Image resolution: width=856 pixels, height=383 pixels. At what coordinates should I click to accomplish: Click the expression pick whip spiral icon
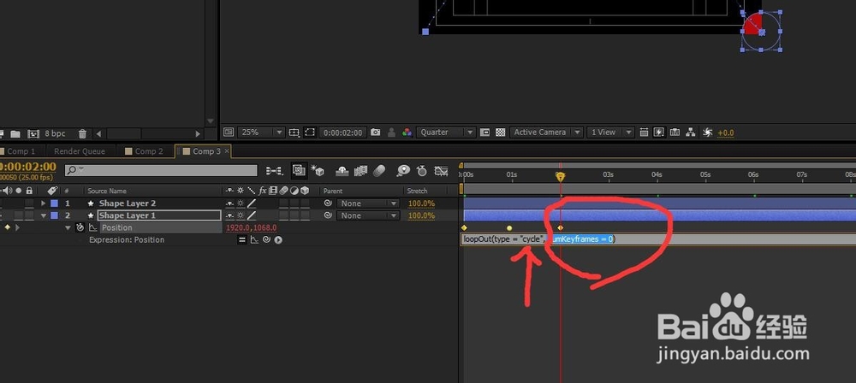click(x=266, y=239)
